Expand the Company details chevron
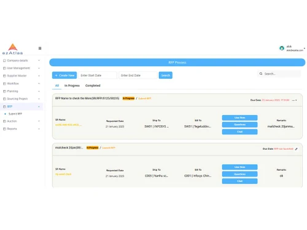This screenshot has height=230, width=307. tap(39, 61)
